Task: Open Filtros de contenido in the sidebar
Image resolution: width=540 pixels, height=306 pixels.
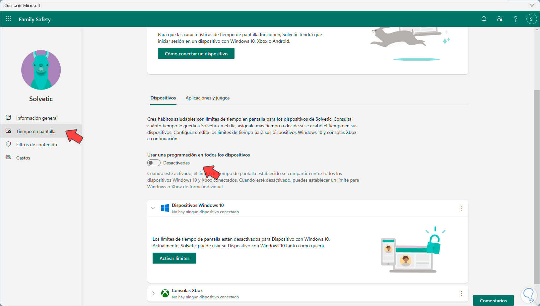Action: coord(41,145)
